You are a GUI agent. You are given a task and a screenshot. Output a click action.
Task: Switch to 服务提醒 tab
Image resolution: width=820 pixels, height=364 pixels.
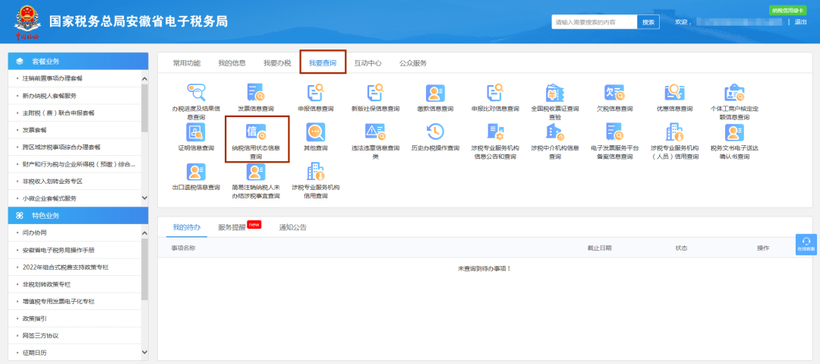click(x=232, y=227)
